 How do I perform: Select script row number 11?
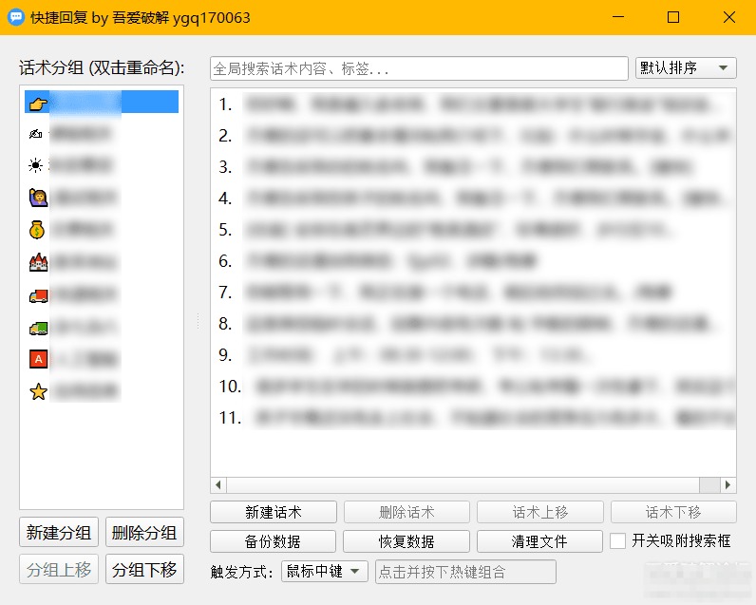click(473, 418)
